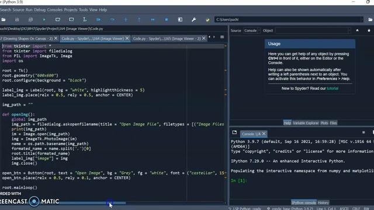Click the Help pane home icon

point(357,30)
